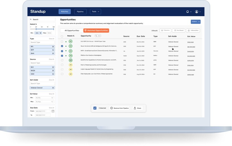Open the user account avatar icon
This screenshot has width=232, height=146.
[197, 11]
